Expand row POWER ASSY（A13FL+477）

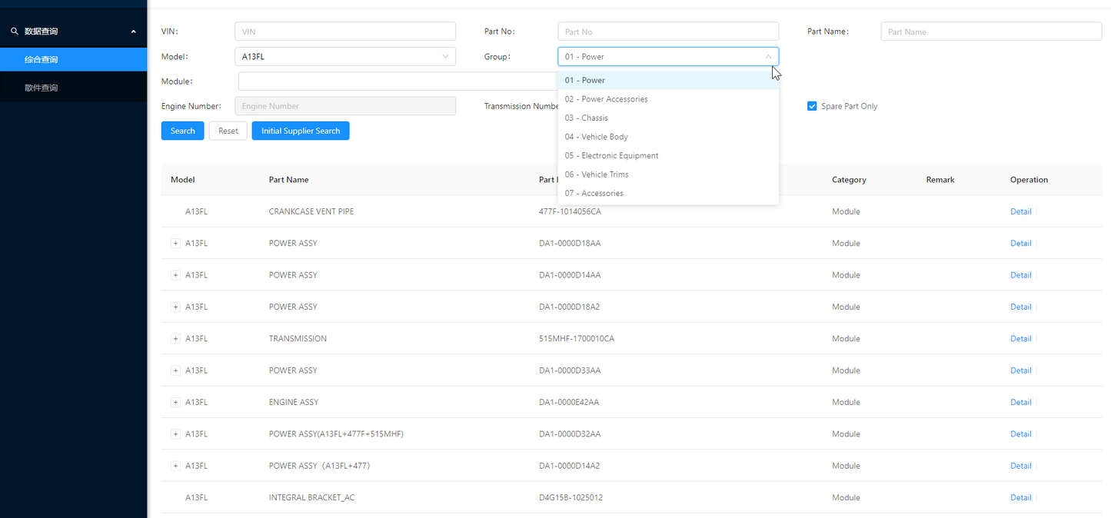point(175,466)
